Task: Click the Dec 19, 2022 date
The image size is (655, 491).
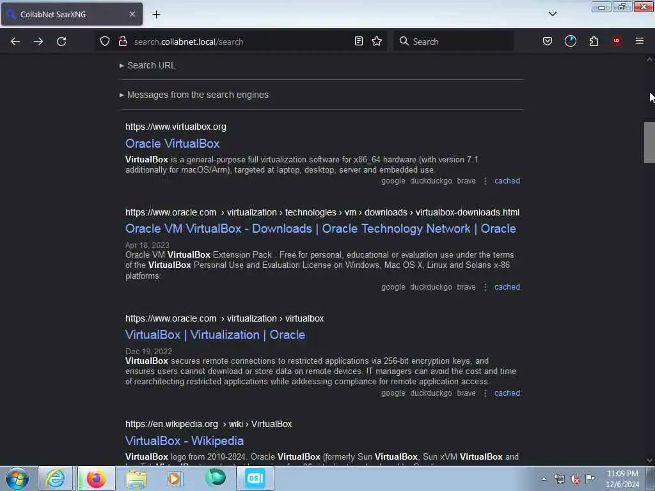Action: tap(148, 352)
